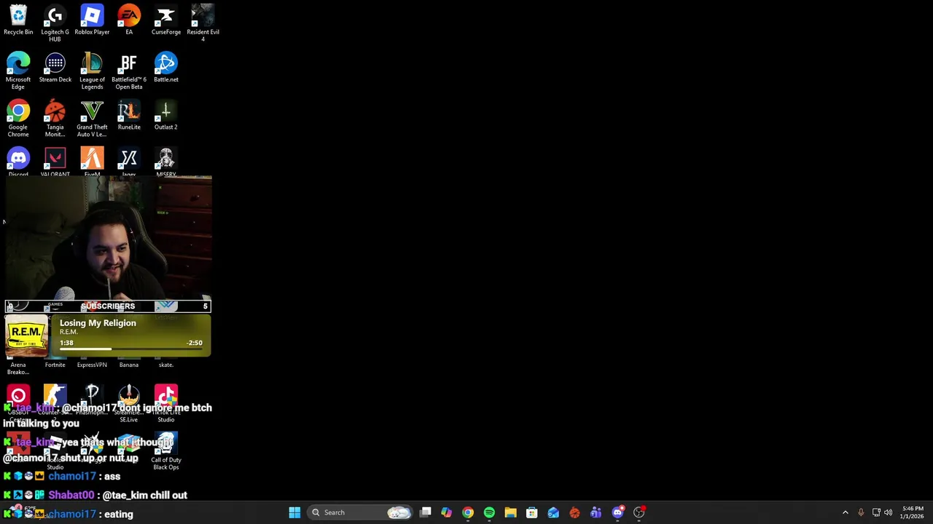Open the Windows Start menu
Screen dimensions: 933x524
click(294, 512)
